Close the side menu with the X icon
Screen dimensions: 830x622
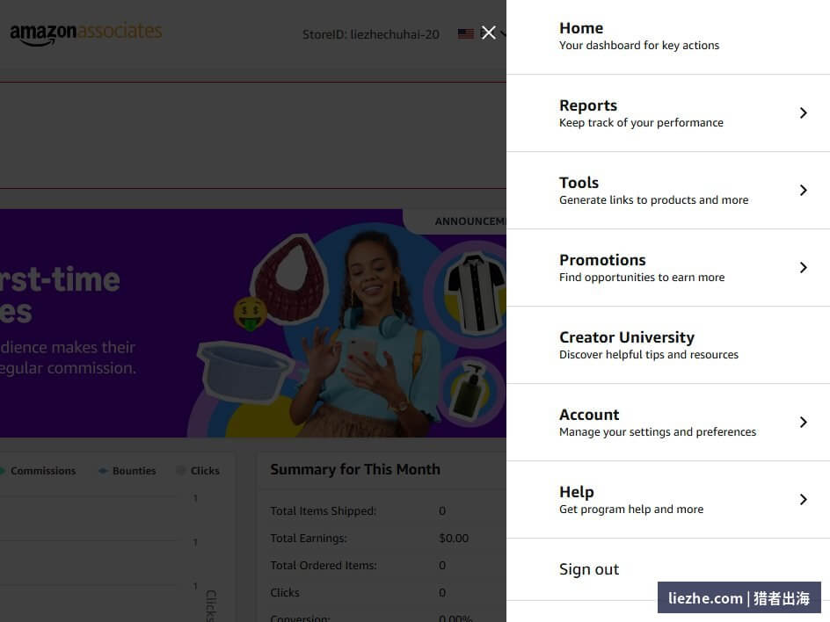pos(488,33)
